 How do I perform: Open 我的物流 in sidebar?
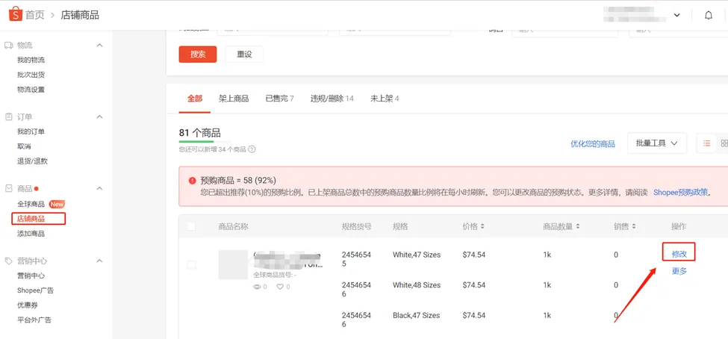point(31,60)
